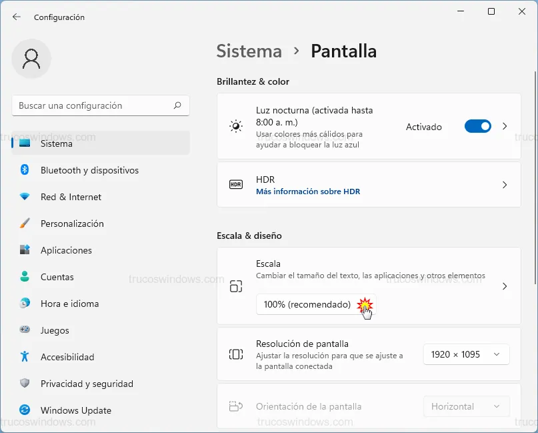Click the Windows Update sync icon
Viewport: 538px width, 433px height.
(x=25, y=410)
